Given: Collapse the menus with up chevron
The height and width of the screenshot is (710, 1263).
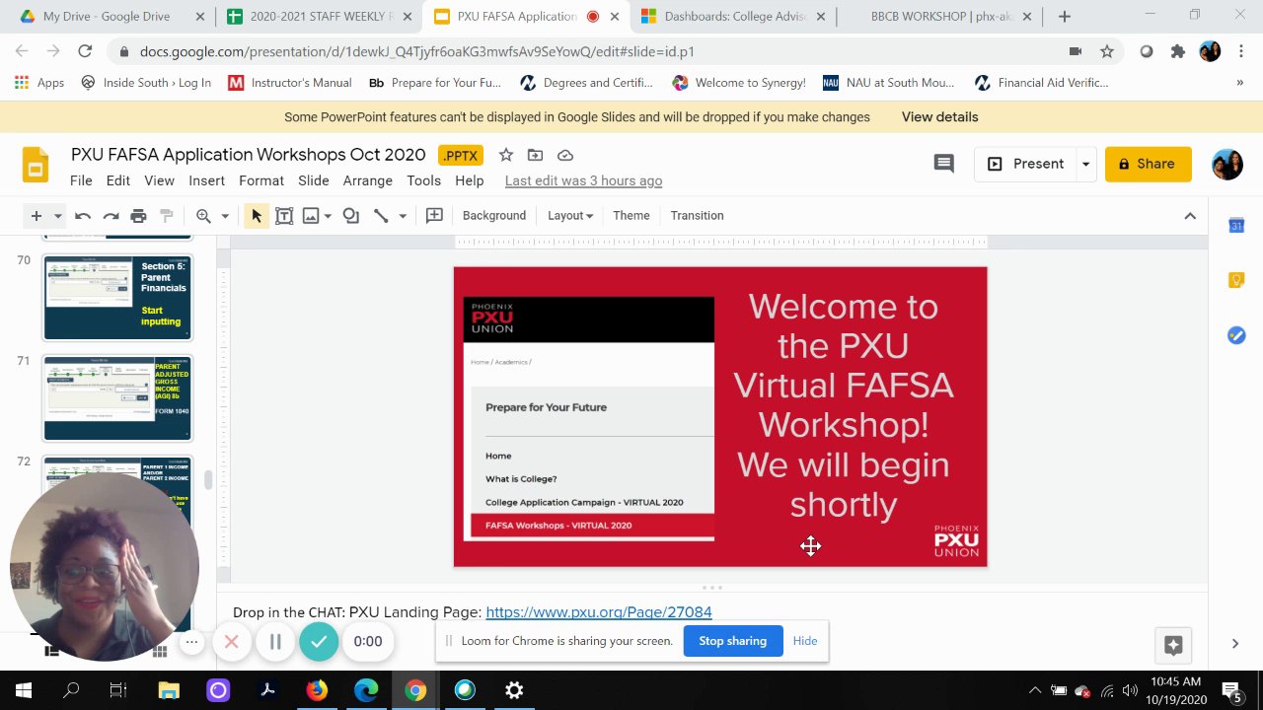Looking at the screenshot, I should coord(1190,216).
